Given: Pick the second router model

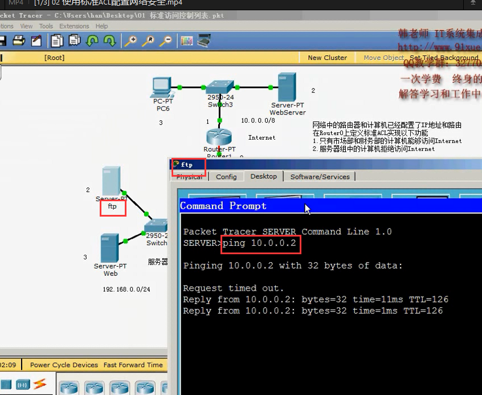Looking at the screenshot, I should pyautogui.click(x=95, y=388).
